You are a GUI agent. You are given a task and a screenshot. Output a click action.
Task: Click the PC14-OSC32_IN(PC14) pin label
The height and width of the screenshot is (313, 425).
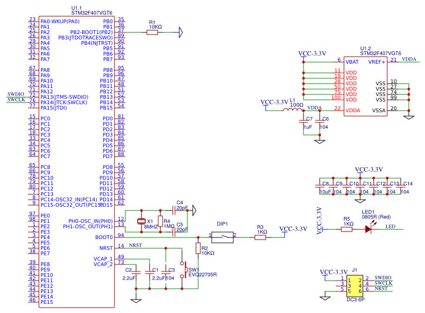(x=69, y=200)
